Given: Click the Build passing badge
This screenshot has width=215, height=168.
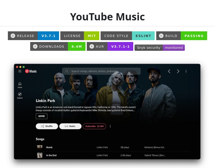Looking at the screenshot, I should (182, 36).
